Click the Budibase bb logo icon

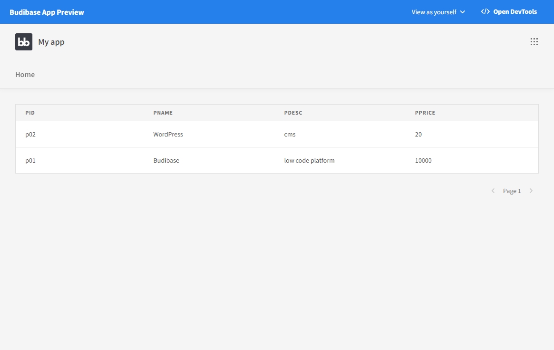coord(24,42)
